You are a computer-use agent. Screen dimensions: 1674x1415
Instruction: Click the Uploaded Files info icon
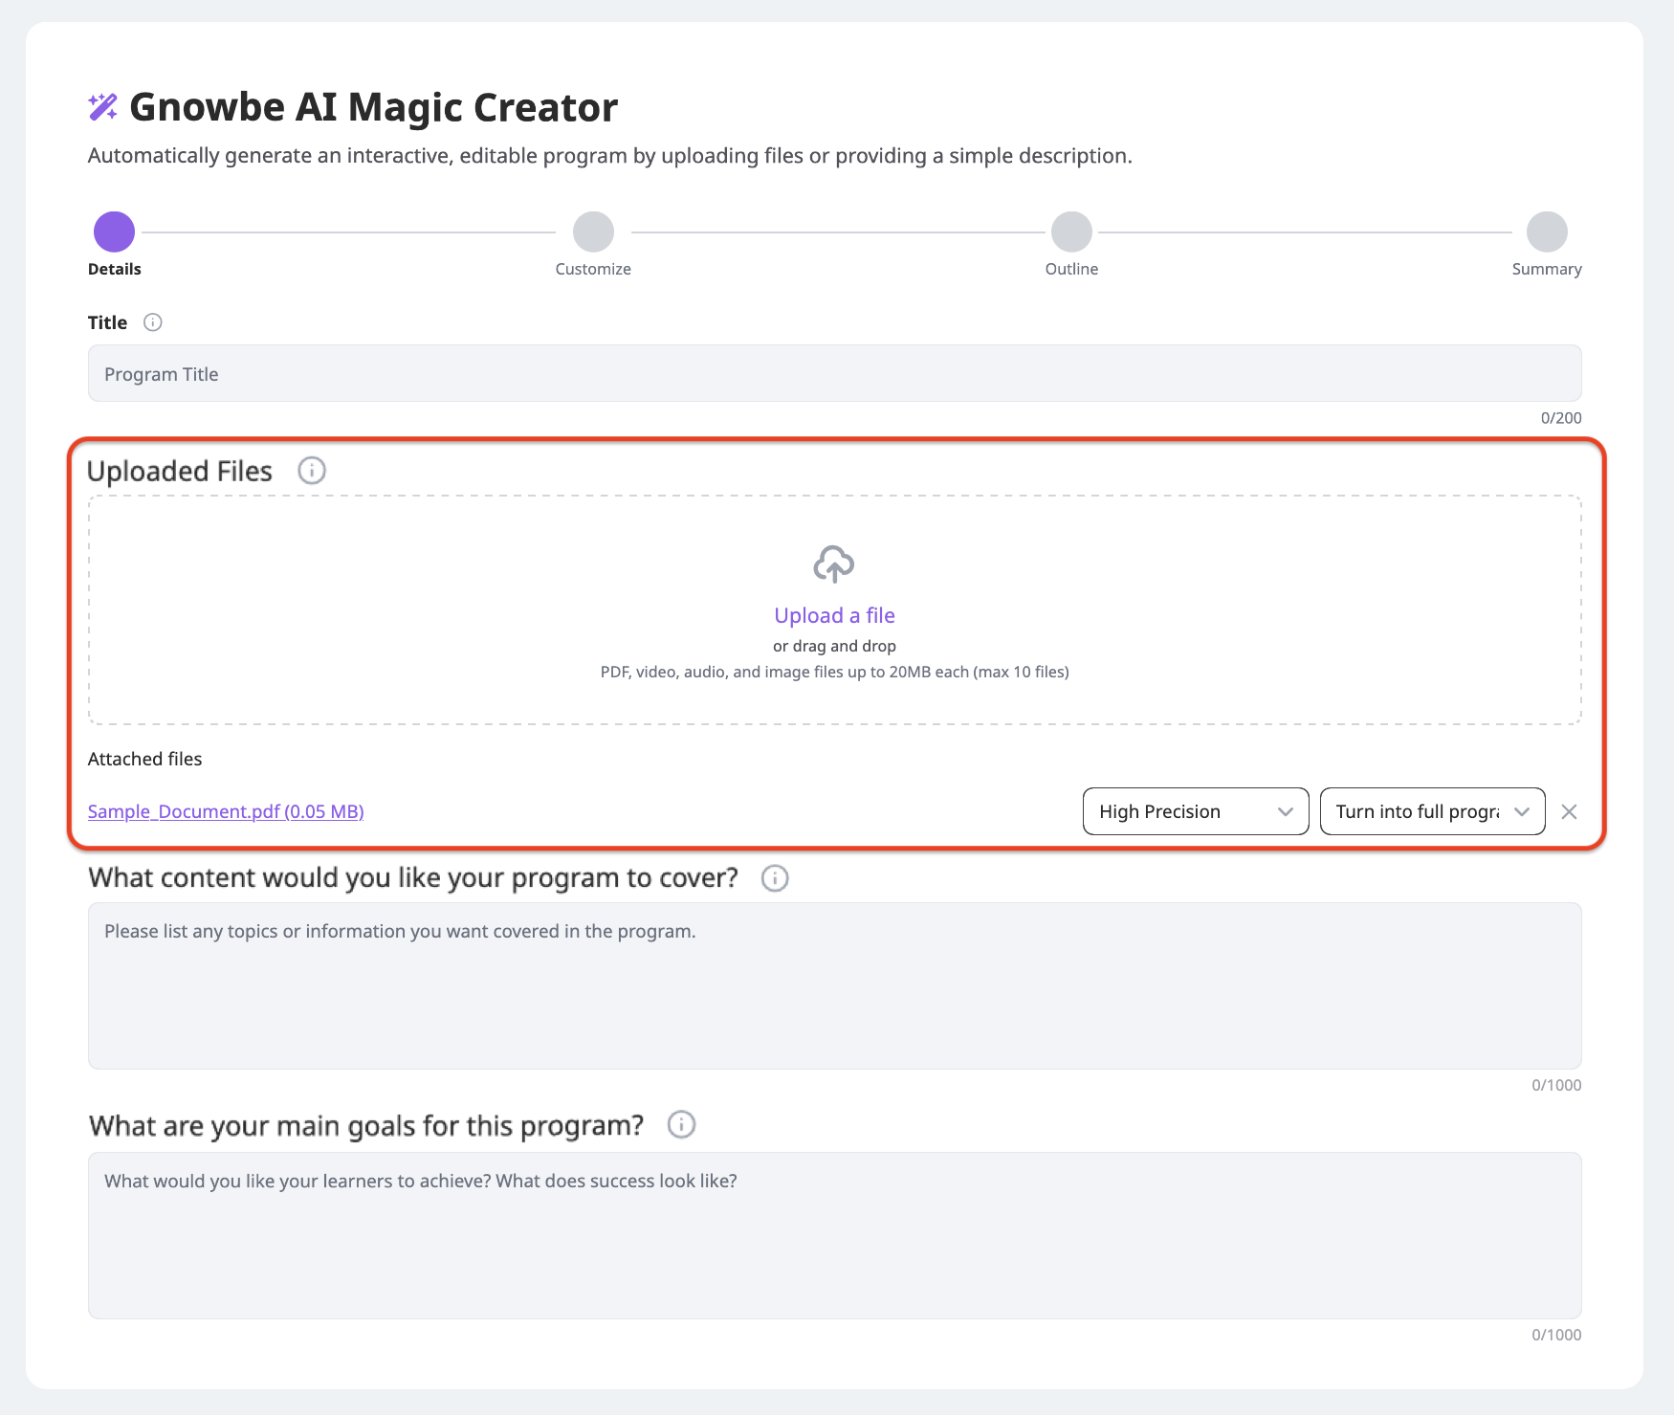(312, 471)
